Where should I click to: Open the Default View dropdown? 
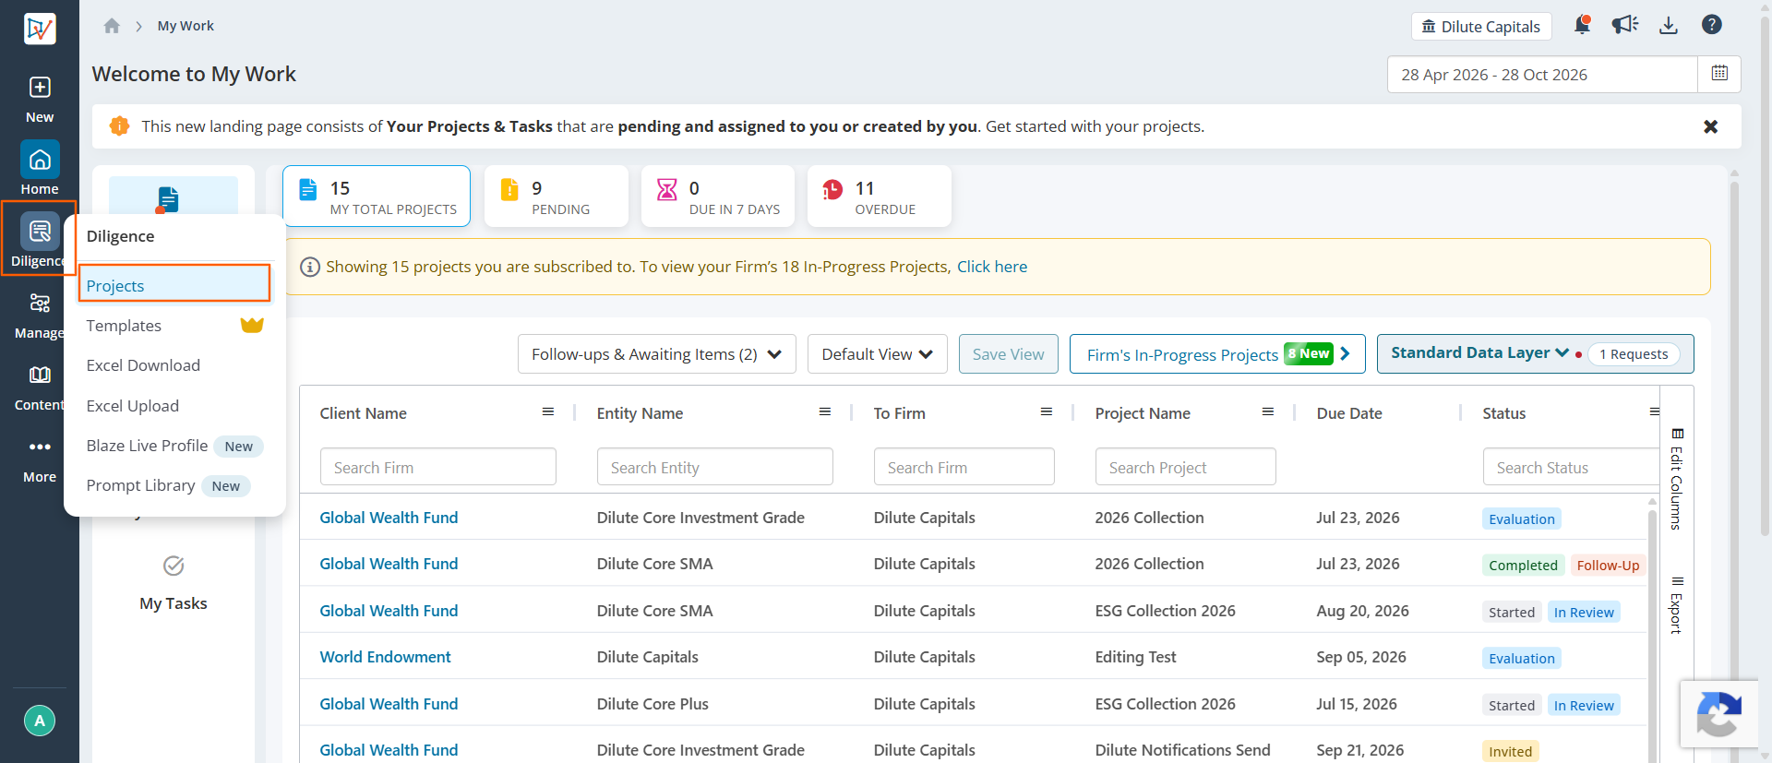878,354
